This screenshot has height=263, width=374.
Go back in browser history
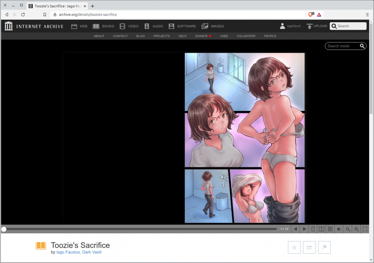[x=7, y=14]
